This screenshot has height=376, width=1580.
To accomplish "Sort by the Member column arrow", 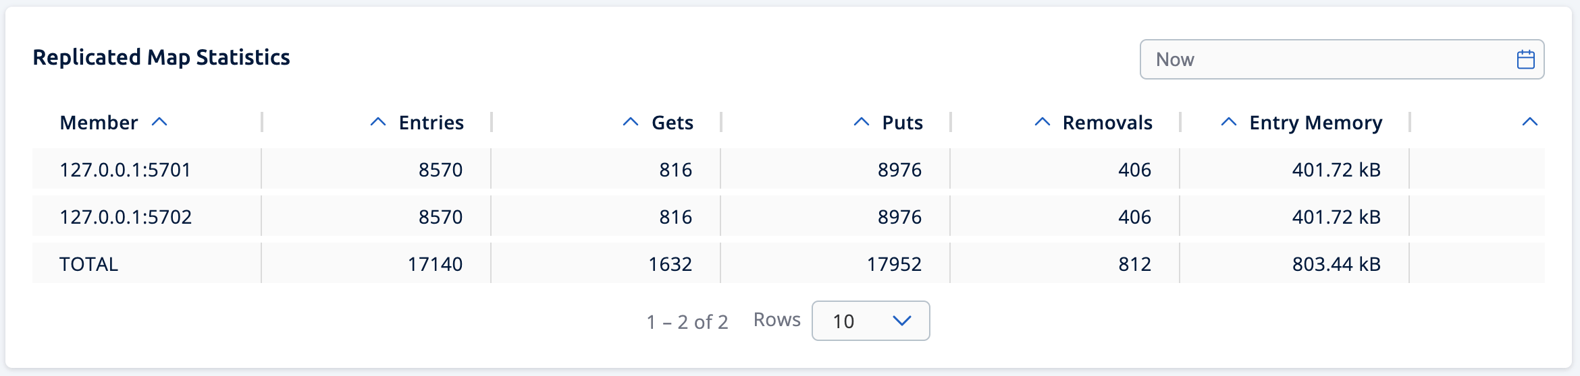I will (x=159, y=122).
